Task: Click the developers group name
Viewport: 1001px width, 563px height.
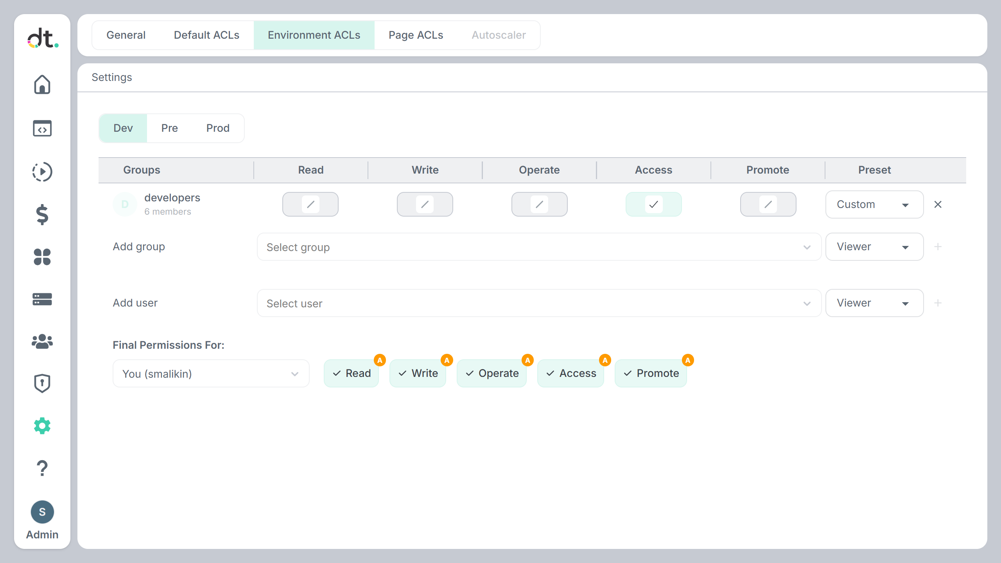Action: click(x=172, y=198)
